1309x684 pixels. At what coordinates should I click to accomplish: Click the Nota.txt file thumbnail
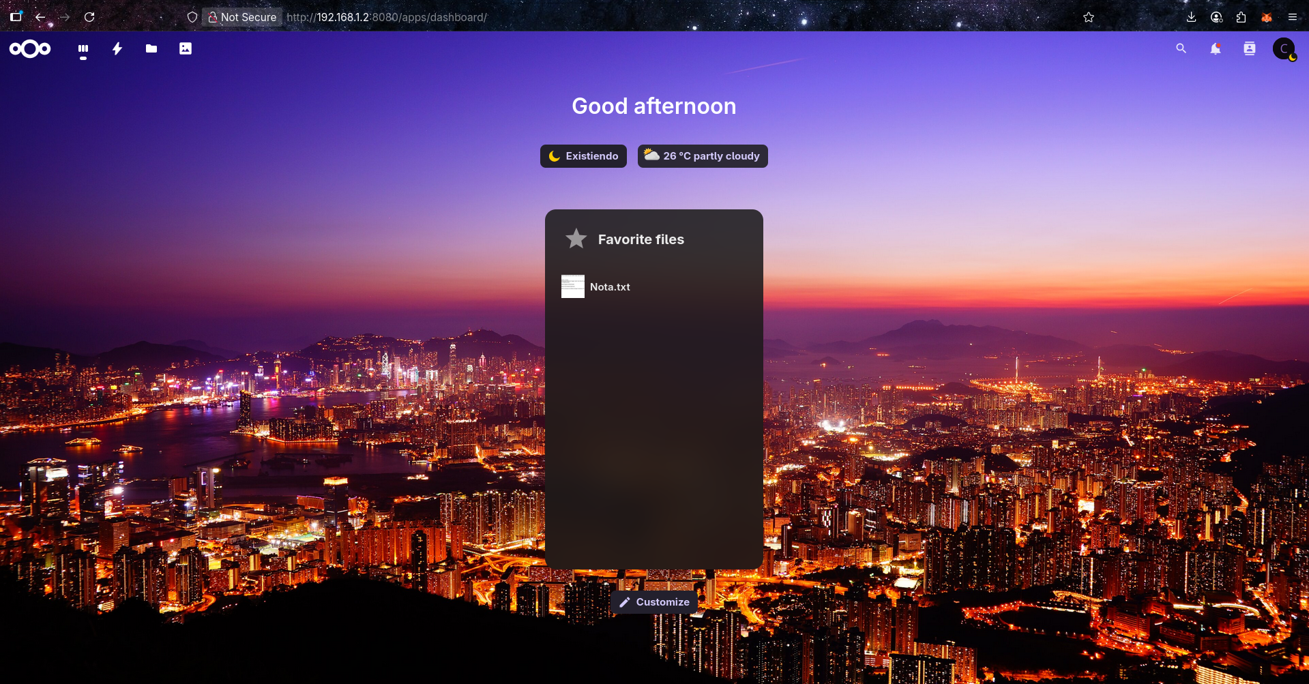[573, 286]
